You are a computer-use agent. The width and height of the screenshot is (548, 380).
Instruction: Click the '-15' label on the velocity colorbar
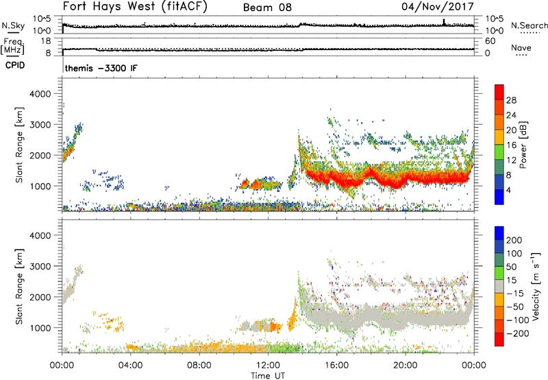[515, 294]
